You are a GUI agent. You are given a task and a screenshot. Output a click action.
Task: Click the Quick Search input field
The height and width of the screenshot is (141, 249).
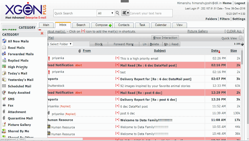click(x=75, y=13)
